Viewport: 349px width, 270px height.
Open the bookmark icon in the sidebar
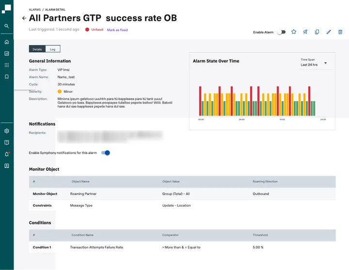click(7, 76)
